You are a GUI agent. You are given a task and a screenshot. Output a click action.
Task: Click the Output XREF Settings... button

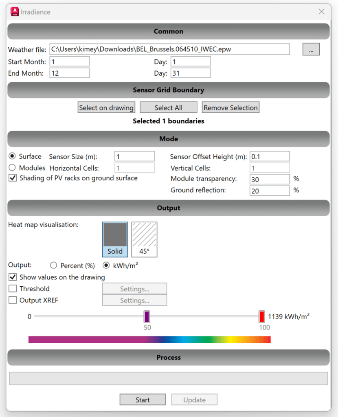click(134, 300)
